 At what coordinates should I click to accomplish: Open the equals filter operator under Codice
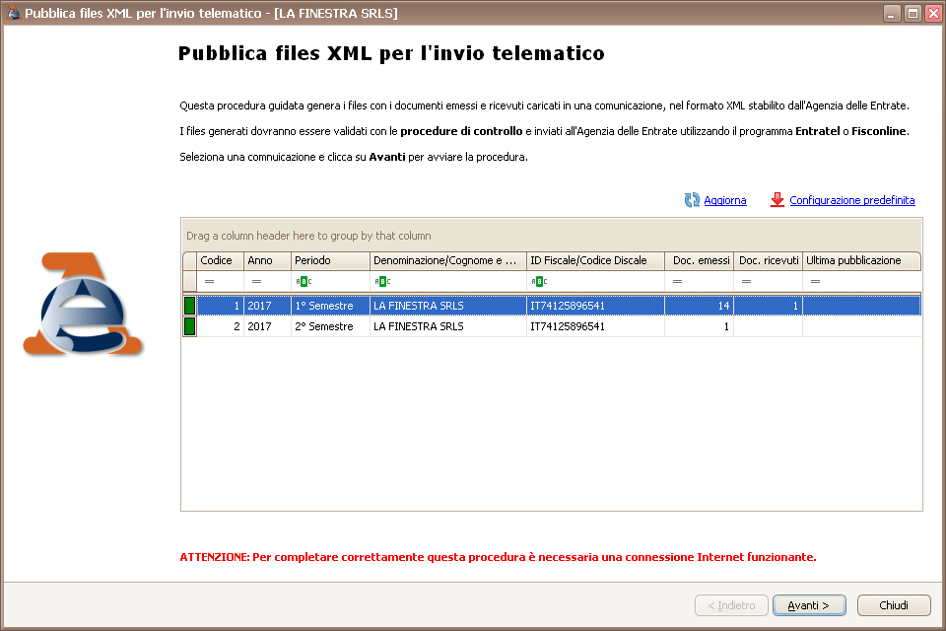pyautogui.click(x=209, y=282)
